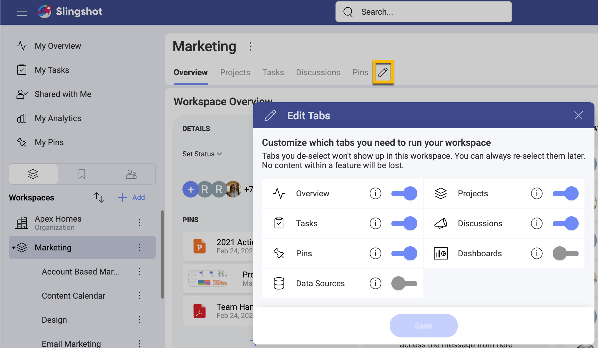Close the Edit Tabs dialog
Viewport: 598px width, 348px height.
click(x=579, y=115)
